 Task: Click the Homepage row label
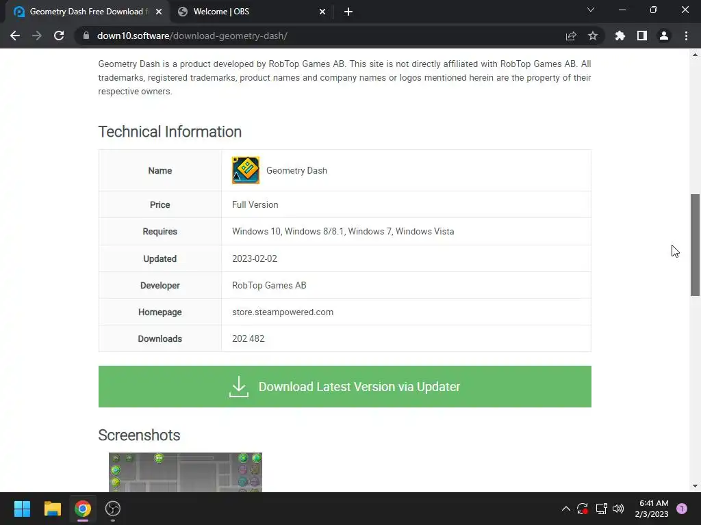pos(160,312)
